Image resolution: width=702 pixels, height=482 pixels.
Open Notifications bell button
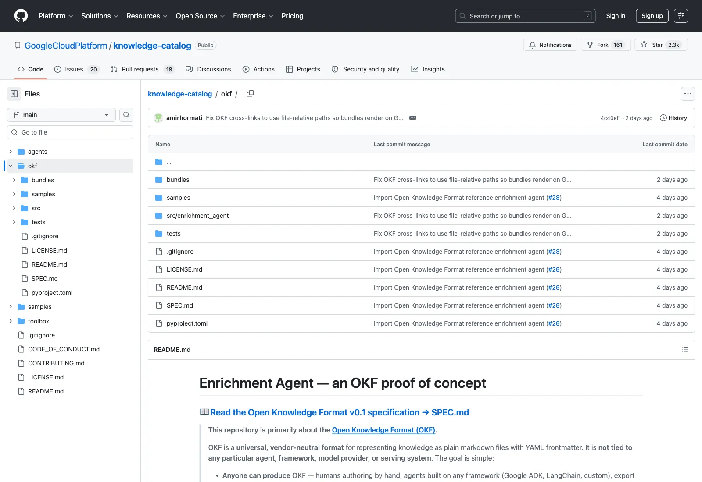coord(550,45)
